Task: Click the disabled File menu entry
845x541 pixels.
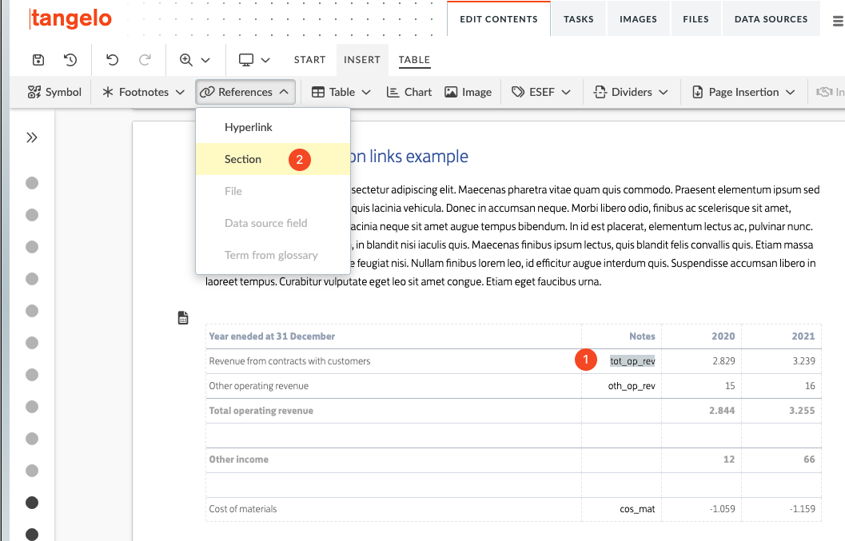Action: click(x=273, y=191)
